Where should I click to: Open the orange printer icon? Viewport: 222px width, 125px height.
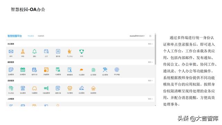point(70,88)
